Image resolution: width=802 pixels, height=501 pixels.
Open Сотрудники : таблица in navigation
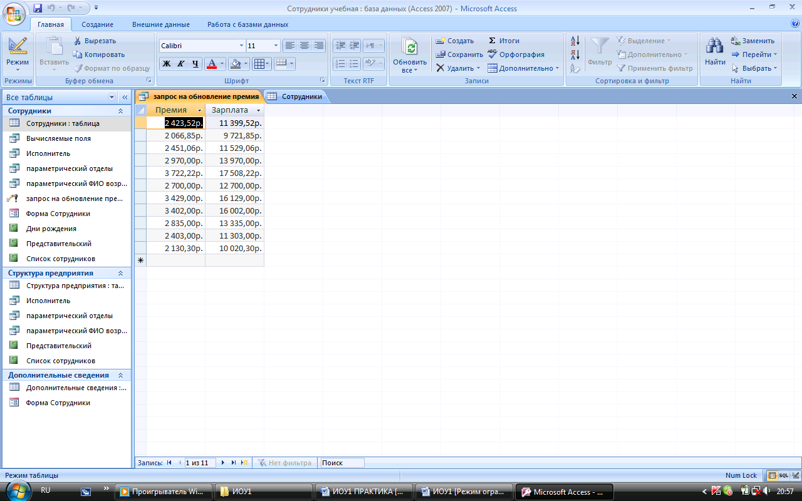pyautogui.click(x=66, y=123)
